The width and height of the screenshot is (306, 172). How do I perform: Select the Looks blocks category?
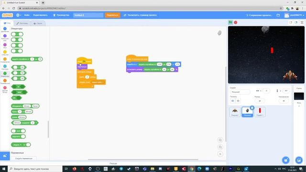(5, 37)
